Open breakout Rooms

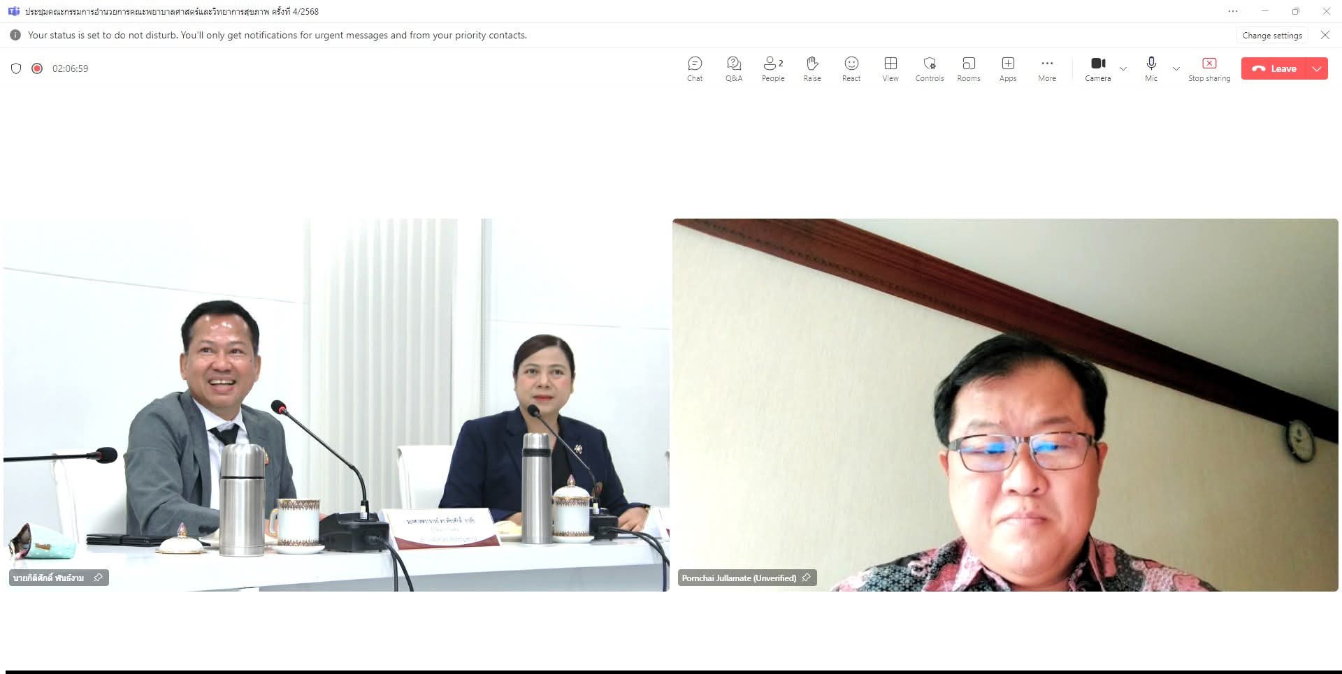(x=968, y=68)
